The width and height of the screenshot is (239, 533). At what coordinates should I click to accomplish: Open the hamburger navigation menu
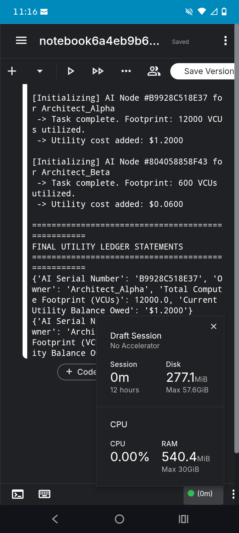click(x=21, y=41)
